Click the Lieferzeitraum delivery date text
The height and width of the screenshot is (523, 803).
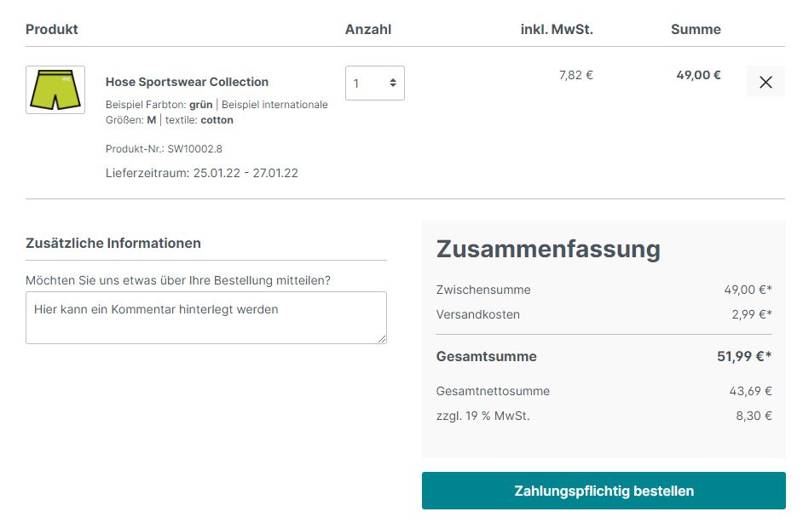pos(201,173)
